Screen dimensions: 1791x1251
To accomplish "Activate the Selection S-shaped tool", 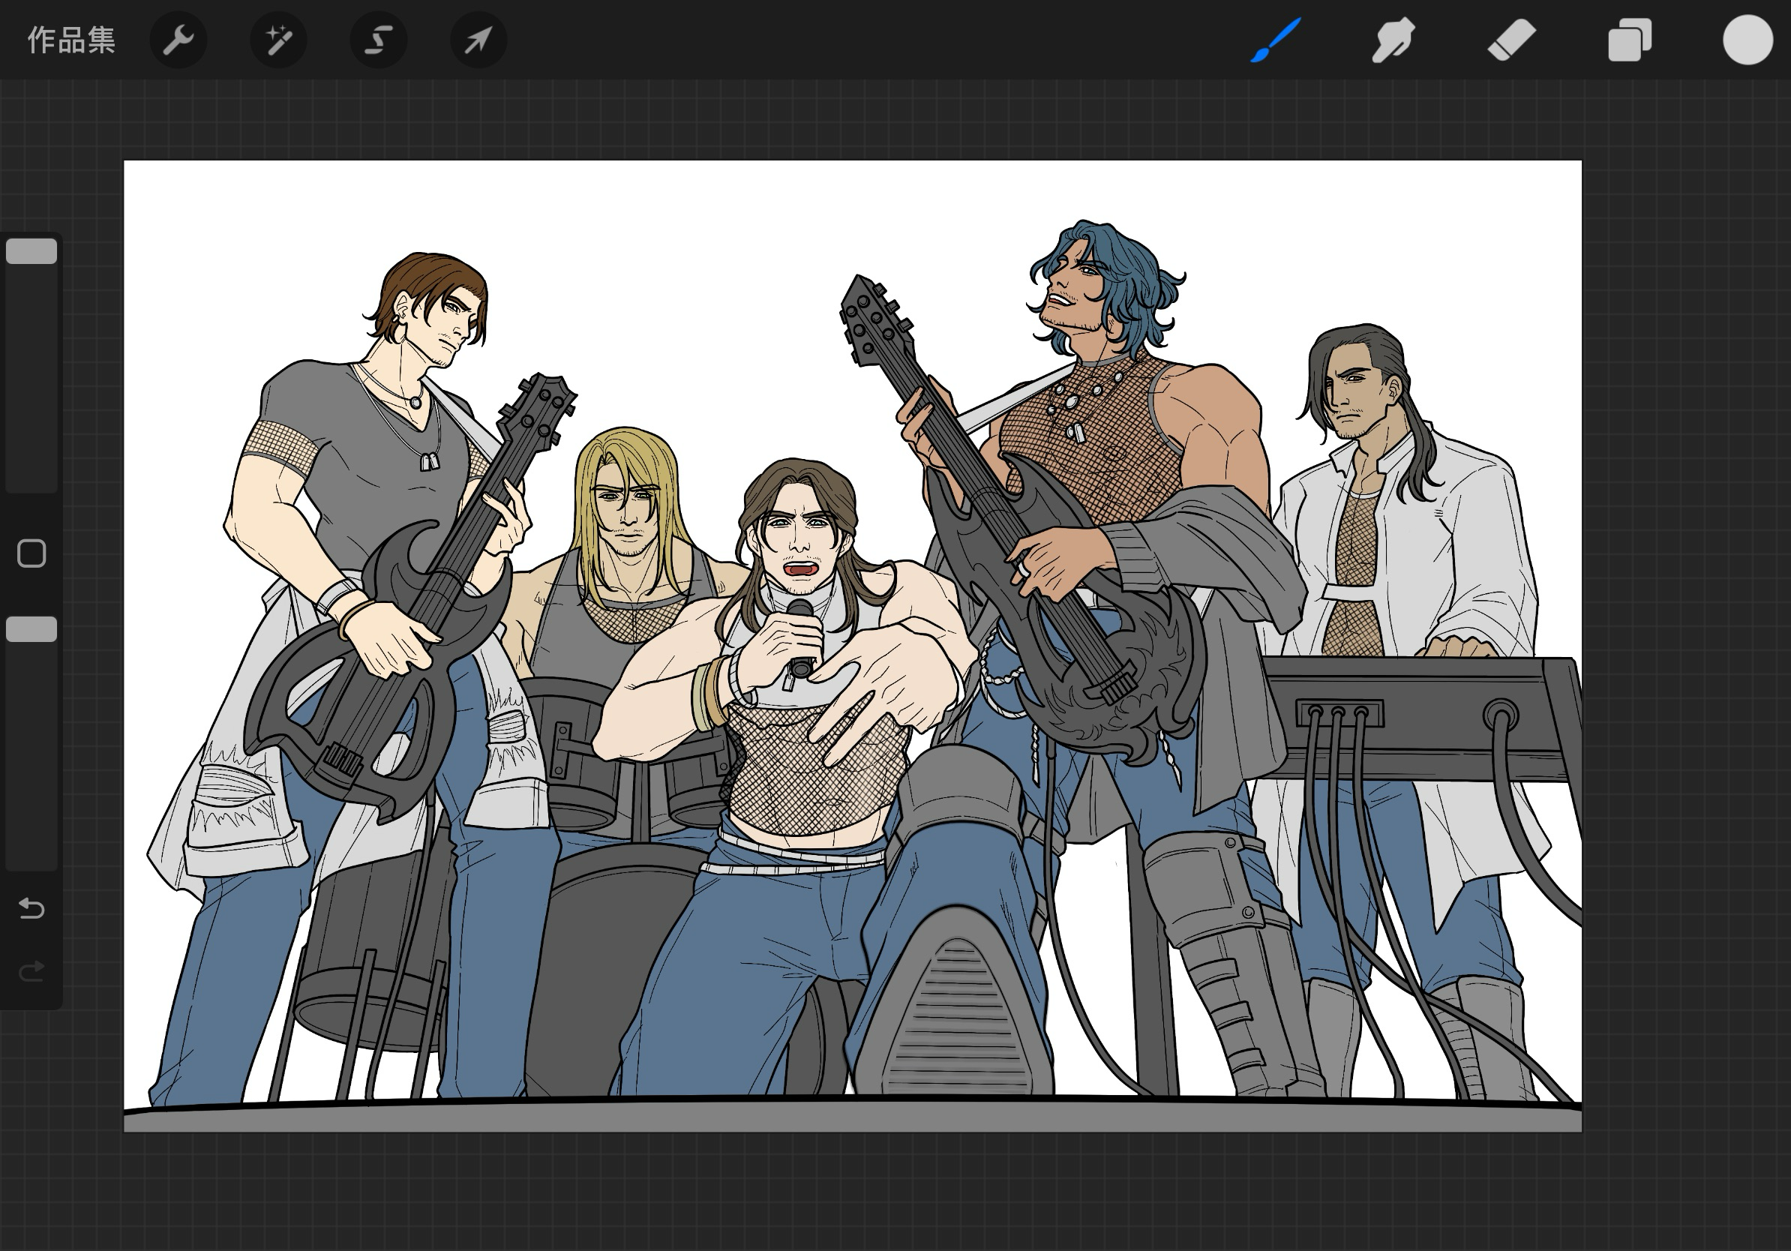I will pos(378,40).
